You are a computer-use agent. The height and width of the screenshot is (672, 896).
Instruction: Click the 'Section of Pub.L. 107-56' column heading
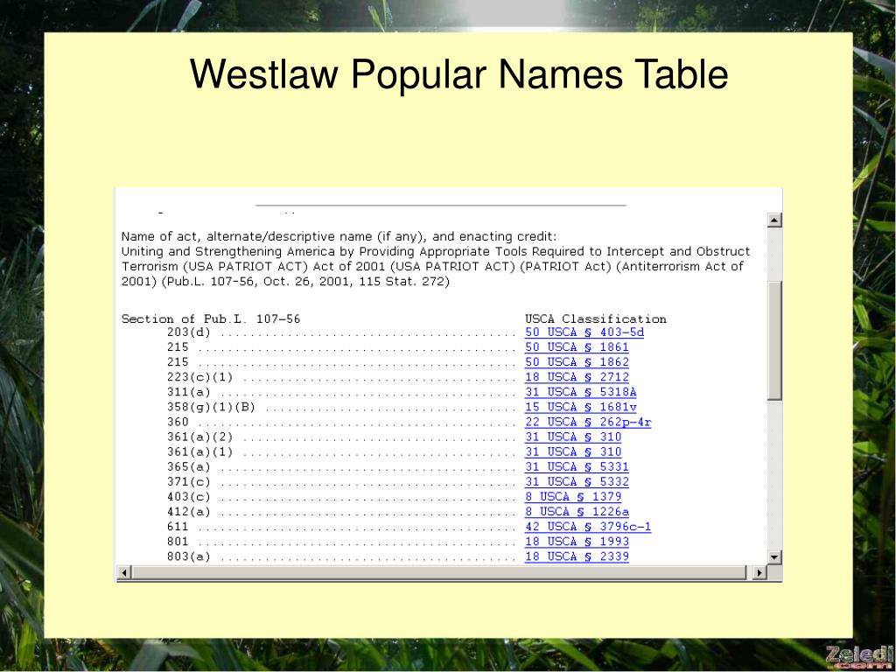[210, 318]
